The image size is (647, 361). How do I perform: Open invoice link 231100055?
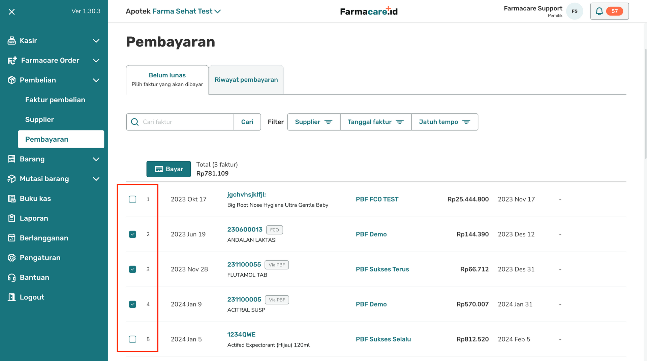[x=244, y=264]
